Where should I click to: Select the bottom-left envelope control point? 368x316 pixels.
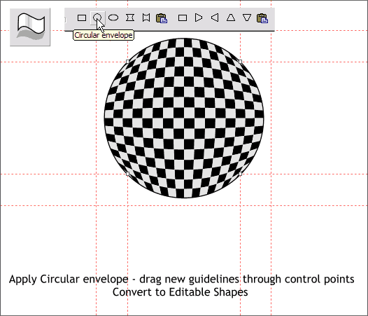(x=127, y=174)
